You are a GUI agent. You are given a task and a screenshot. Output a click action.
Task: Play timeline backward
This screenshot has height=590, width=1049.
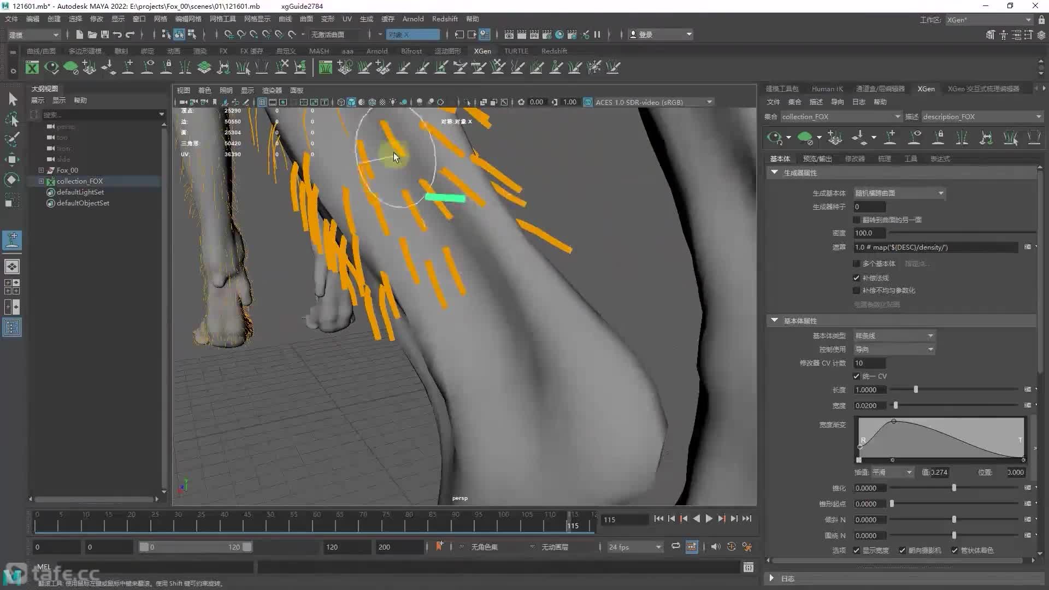coord(696,518)
